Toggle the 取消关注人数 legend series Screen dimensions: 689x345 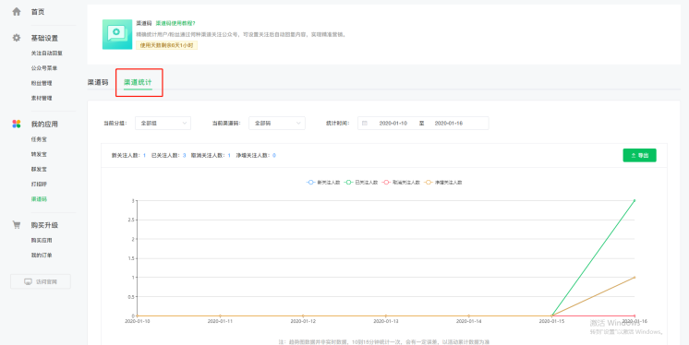(x=401, y=182)
